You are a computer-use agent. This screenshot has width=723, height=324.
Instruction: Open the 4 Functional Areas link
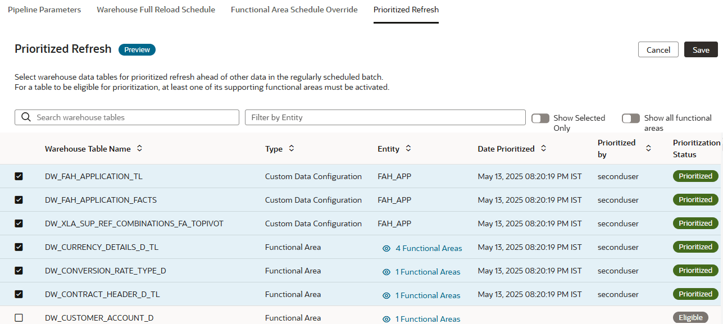pyautogui.click(x=429, y=248)
